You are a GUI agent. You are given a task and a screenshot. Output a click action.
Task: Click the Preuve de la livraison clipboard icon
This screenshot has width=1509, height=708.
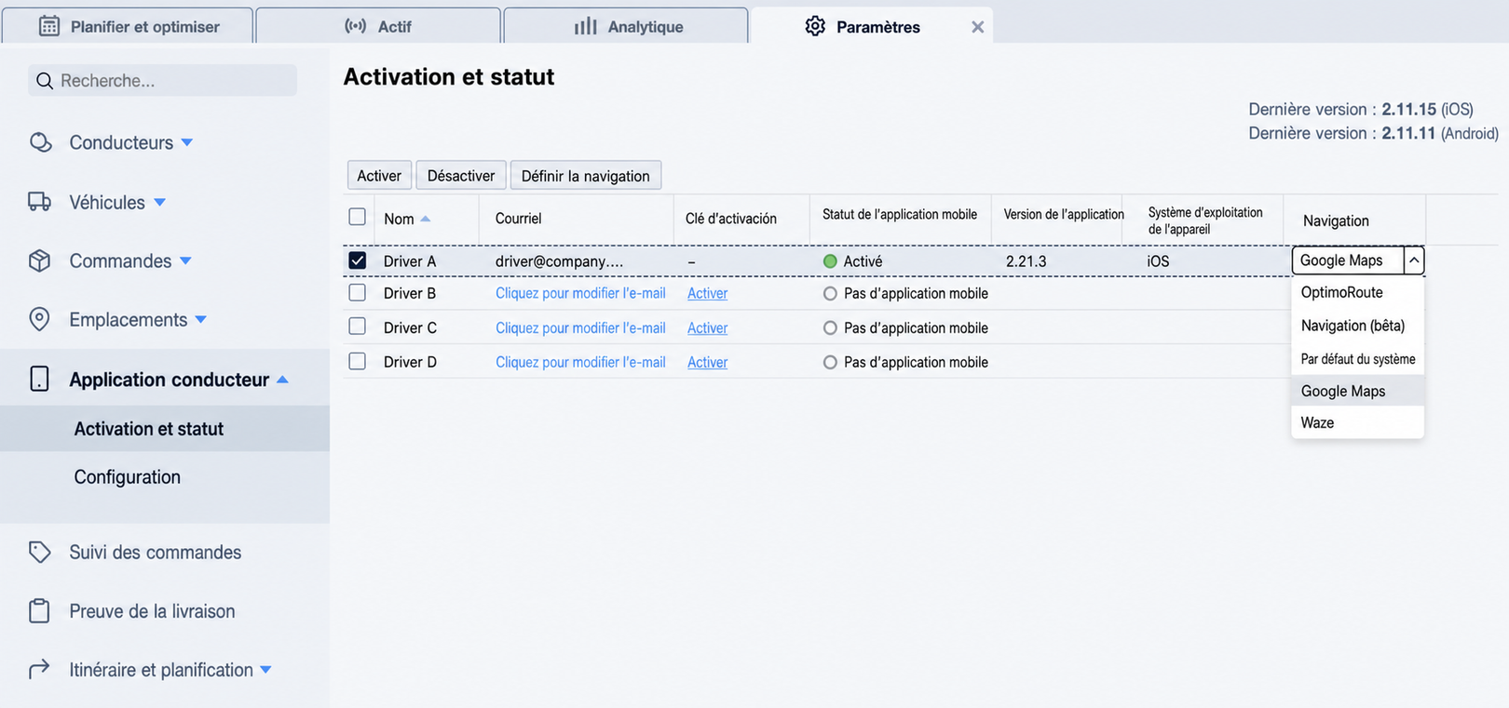[x=39, y=610]
